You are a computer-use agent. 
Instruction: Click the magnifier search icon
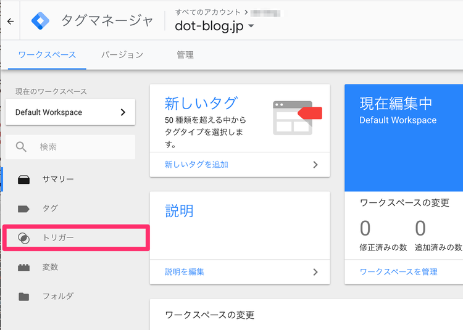(21, 147)
